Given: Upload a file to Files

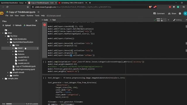Looking at the screenshot, I should (6, 25).
